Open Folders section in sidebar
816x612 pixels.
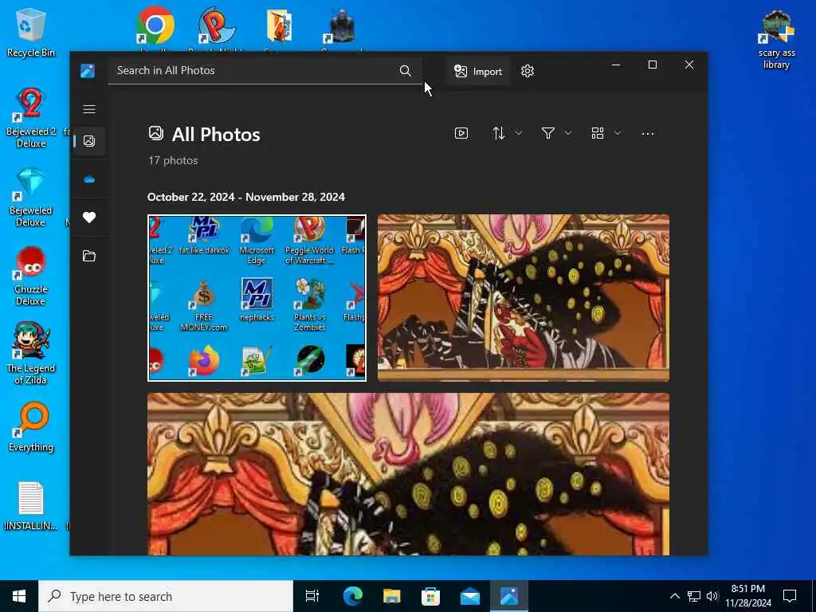click(x=89, y=256)
